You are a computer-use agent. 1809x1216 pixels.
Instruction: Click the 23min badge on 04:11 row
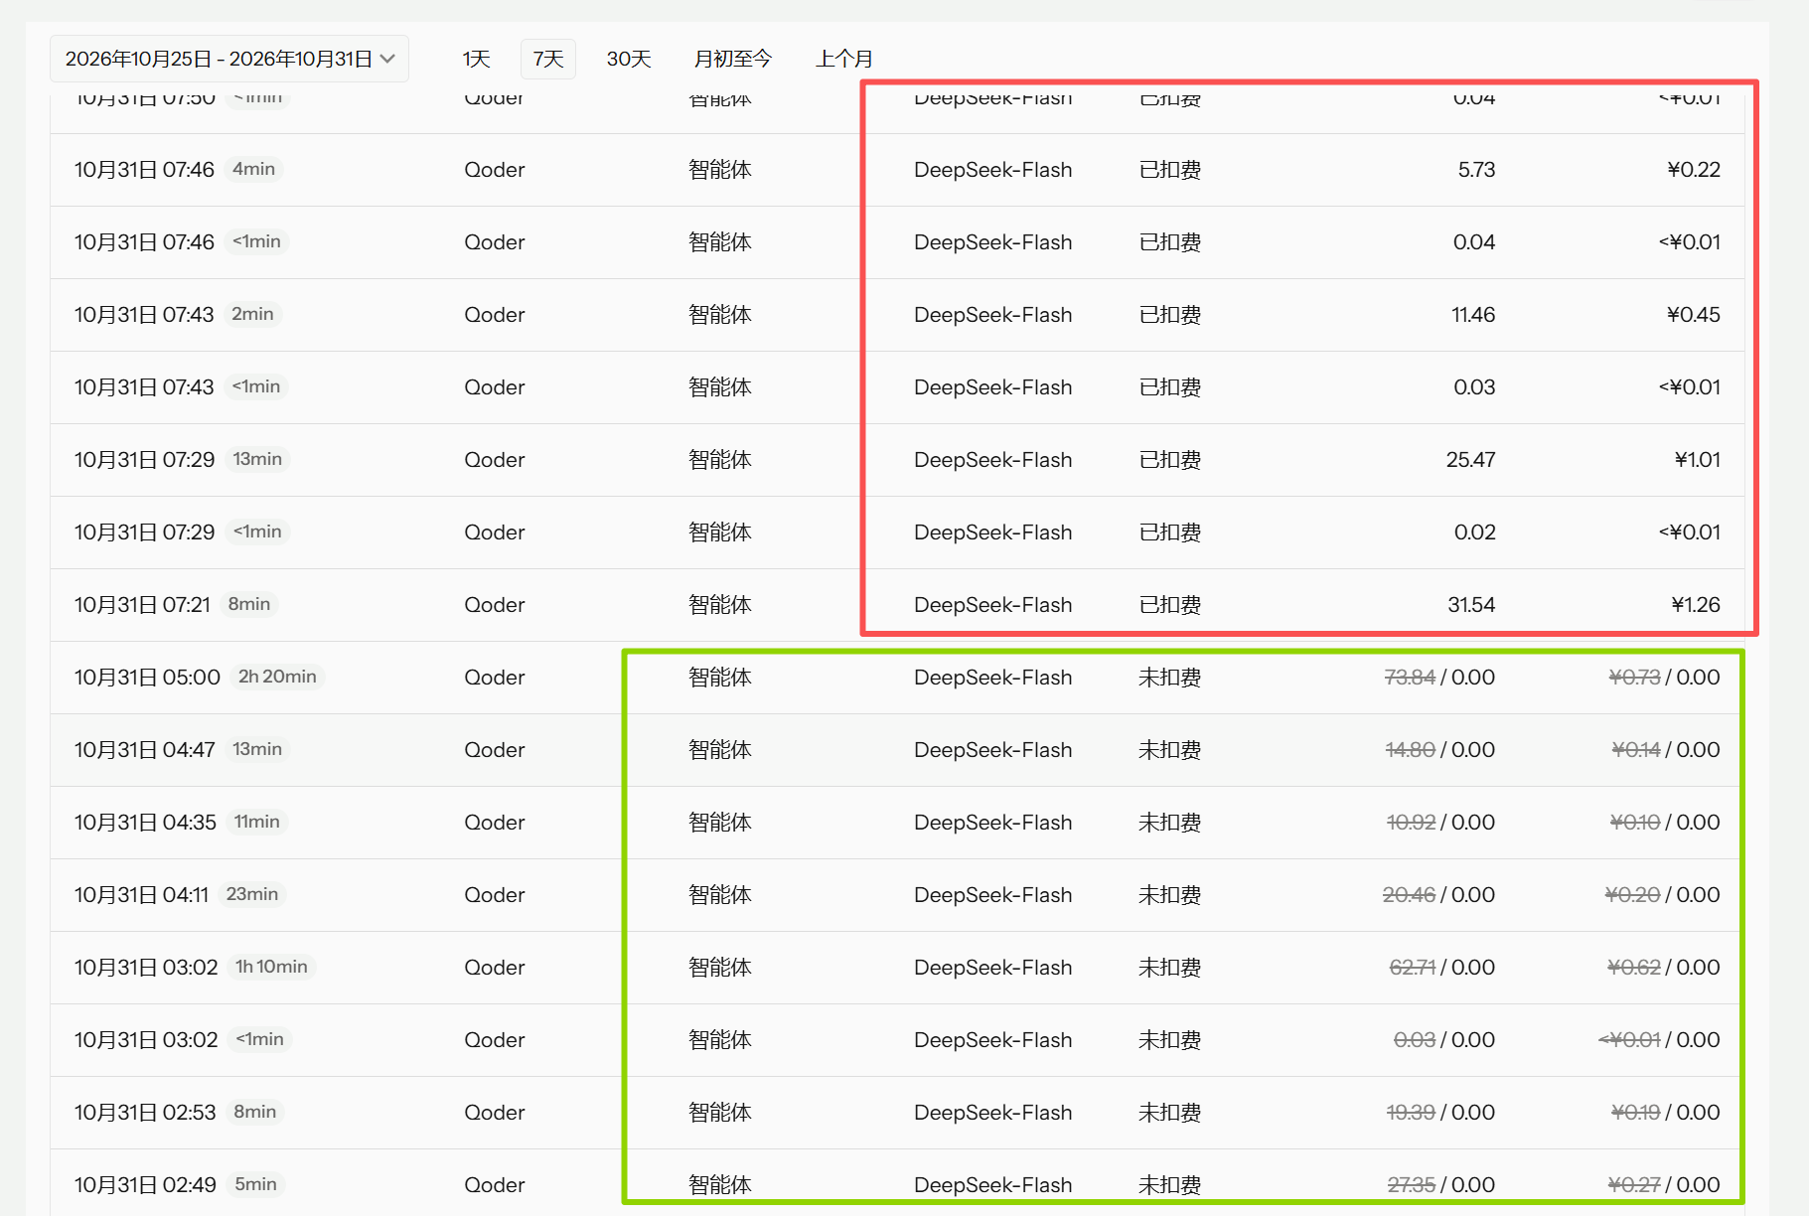pyautogui.click(x=252, y=894)
